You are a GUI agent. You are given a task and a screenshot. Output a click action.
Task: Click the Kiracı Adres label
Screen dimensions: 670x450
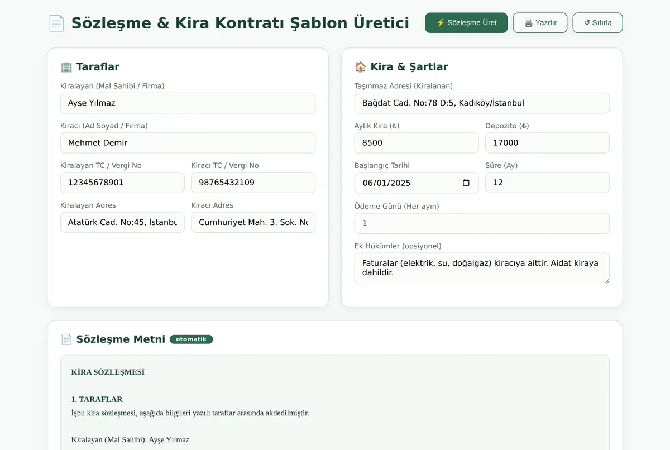tap(212, 205)
